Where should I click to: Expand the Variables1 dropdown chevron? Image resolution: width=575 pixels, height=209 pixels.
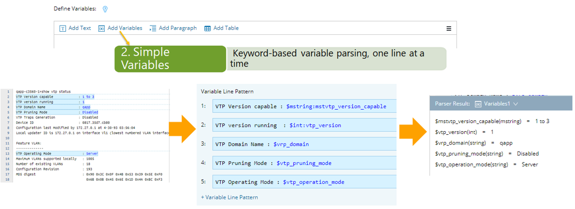point(515,103)
